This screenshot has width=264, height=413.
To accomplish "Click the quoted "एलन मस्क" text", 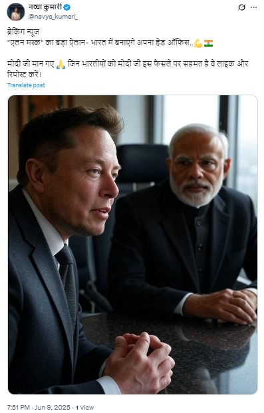I will [x=25, y=43].
